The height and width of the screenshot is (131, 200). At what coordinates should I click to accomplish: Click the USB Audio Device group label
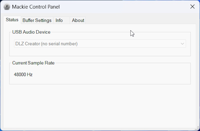point(31,32)
